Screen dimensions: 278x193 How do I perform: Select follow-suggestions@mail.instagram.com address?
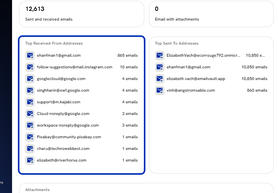point(75,67)
